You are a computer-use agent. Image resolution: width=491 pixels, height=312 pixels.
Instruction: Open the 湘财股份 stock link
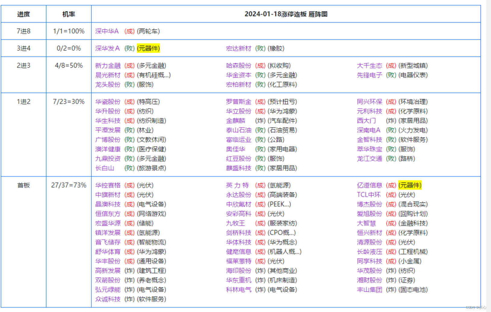coord(369,280)
